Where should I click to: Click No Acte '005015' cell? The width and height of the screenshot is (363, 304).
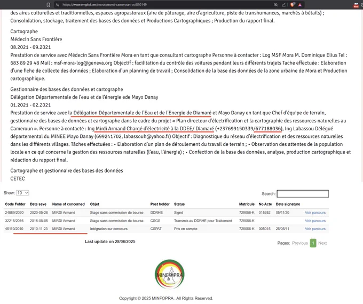(264, 229)
